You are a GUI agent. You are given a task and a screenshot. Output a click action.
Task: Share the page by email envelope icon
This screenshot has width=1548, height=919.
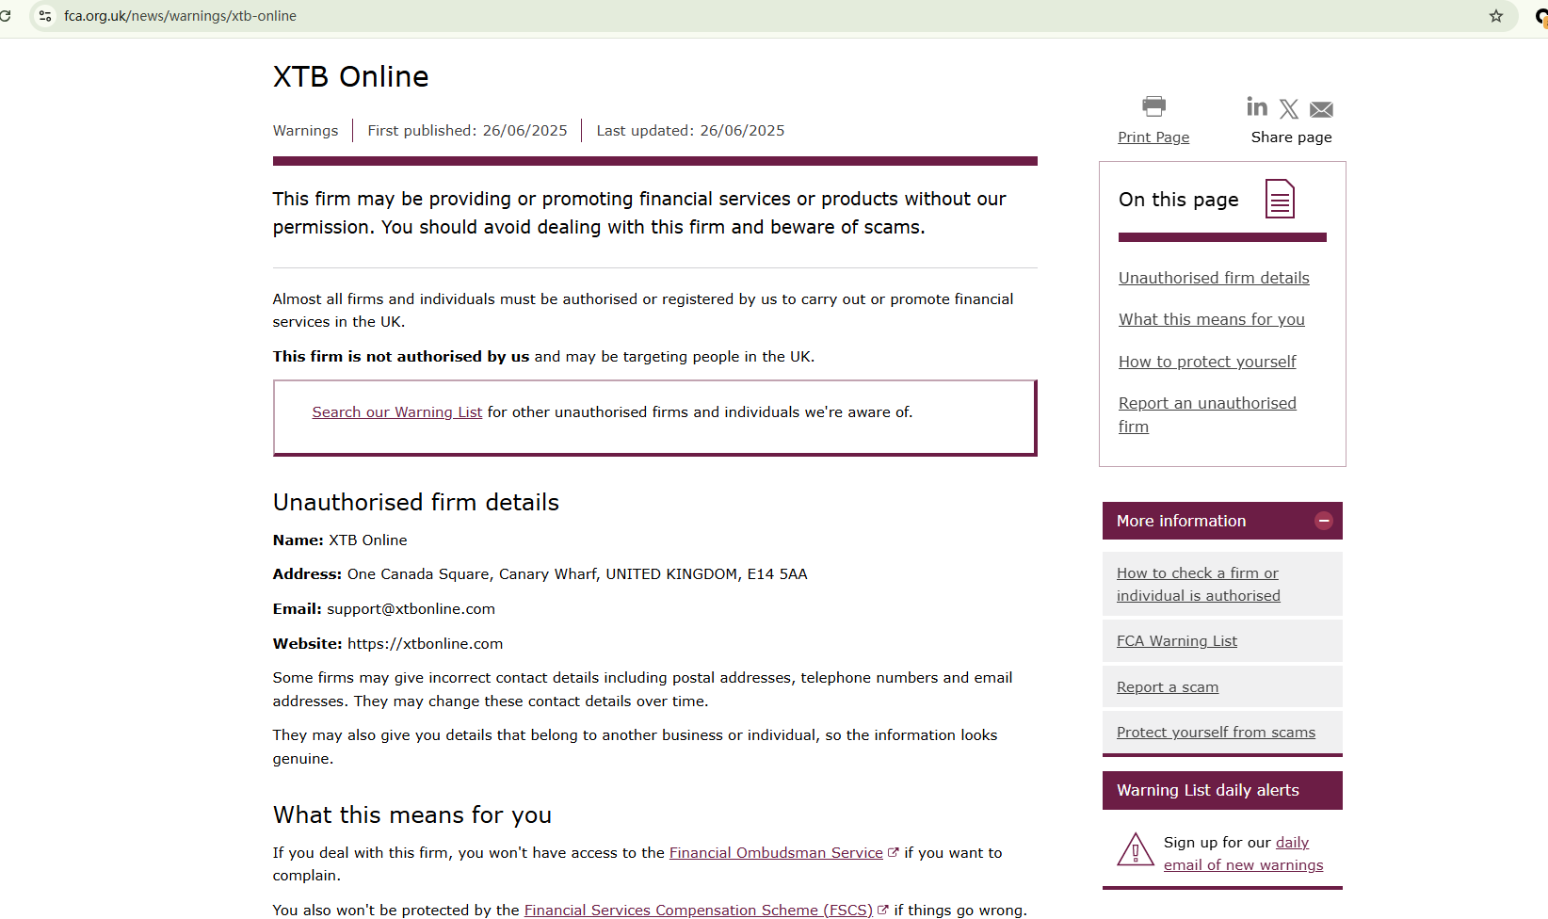click(1321, 110)
